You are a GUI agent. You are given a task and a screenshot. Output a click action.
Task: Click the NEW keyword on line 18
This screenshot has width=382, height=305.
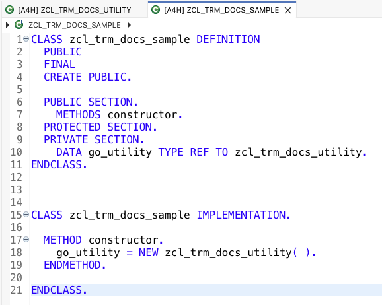[x=149, y=252]
